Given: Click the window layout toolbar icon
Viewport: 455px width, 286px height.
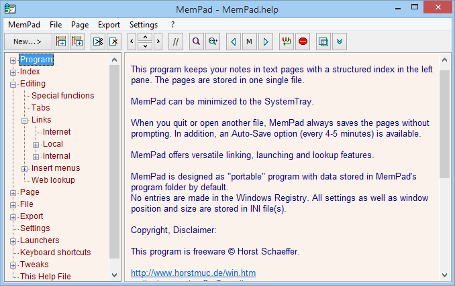Looking at the screenshot, I should tap(323, 42).
